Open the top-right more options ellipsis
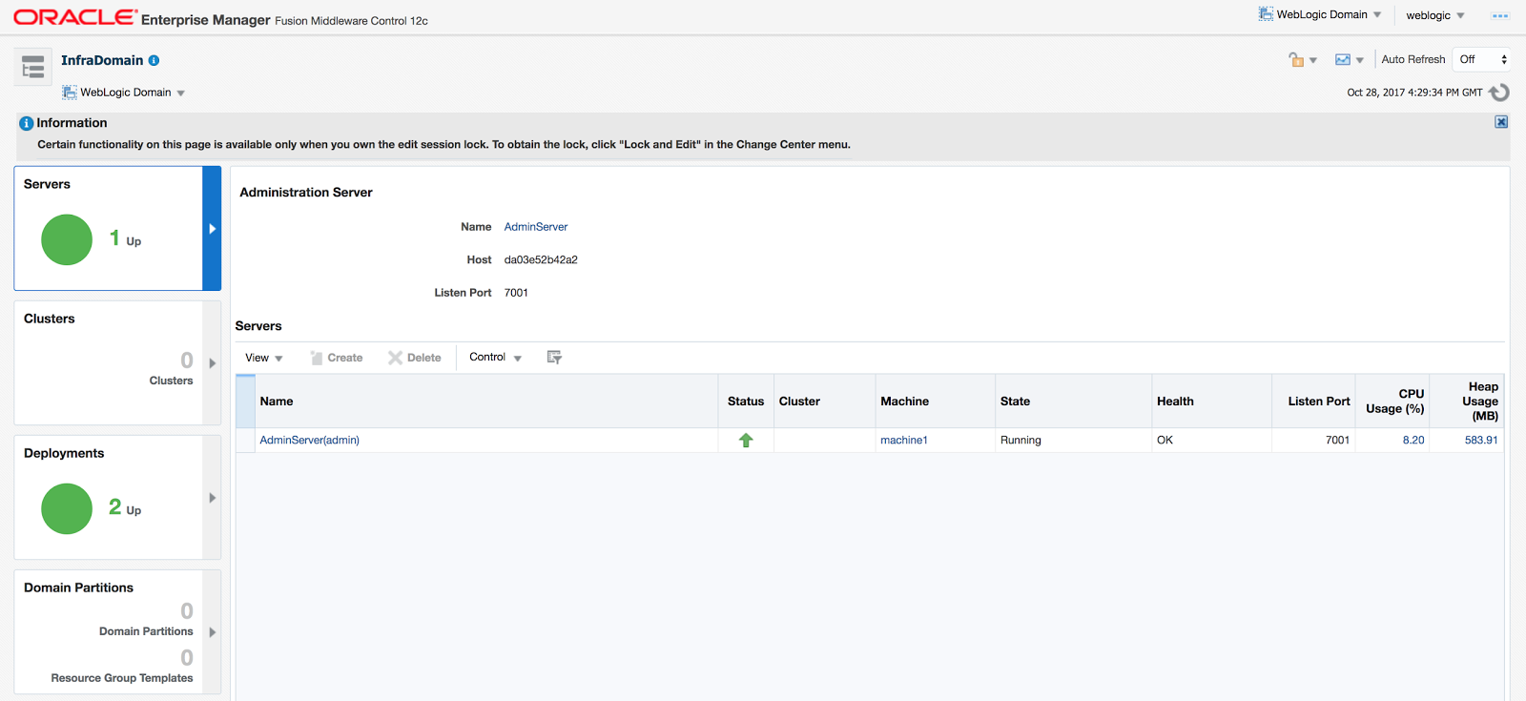Viewport: 1526px width, 701px height. pyautogui.click(x=1500, y=15)
